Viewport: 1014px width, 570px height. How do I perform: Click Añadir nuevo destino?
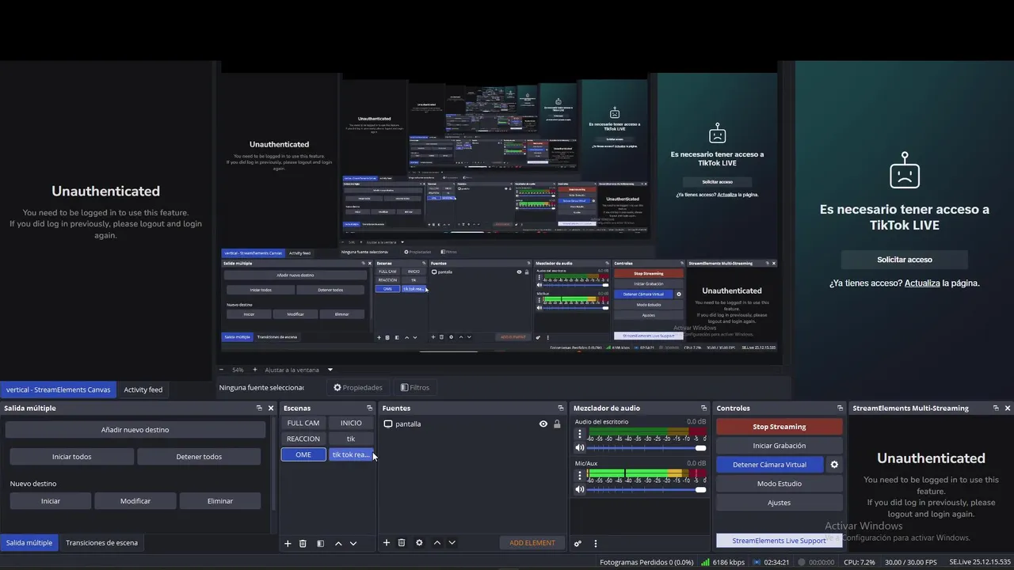135,430
